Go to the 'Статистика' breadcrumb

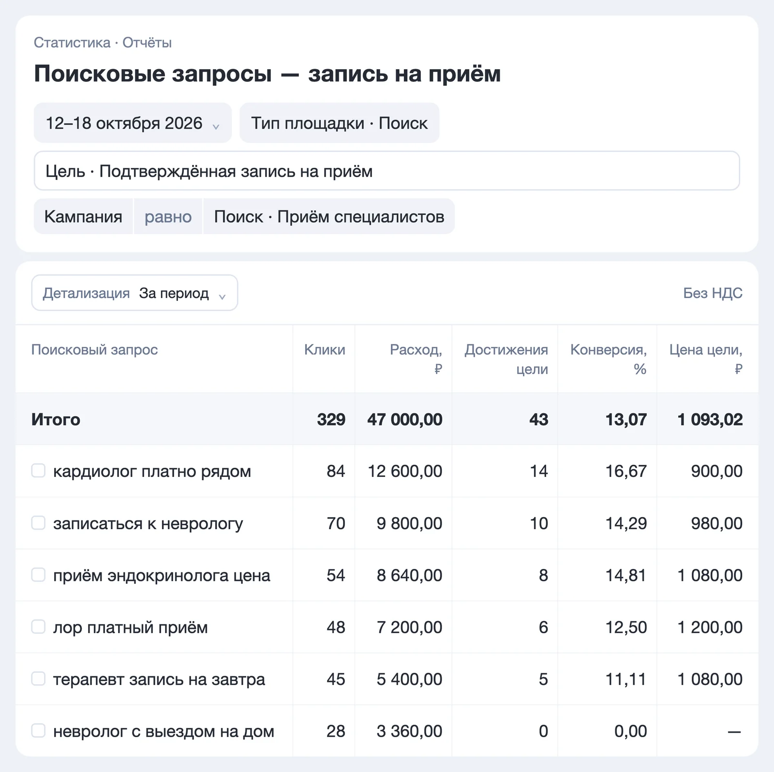click(x=72, y=43)
